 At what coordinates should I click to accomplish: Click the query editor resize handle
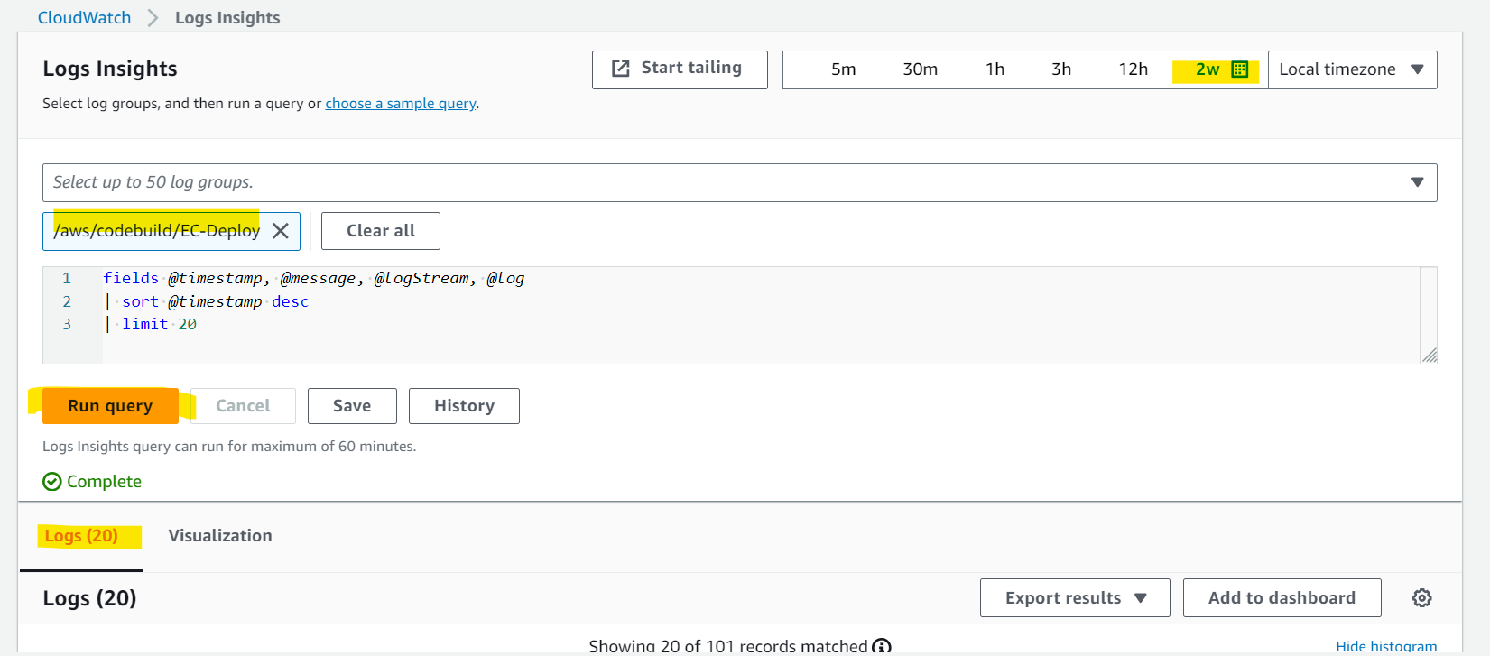click(x=1429, y=355)
